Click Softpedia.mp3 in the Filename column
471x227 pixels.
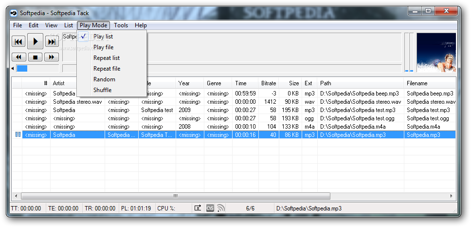coord(423,135)
